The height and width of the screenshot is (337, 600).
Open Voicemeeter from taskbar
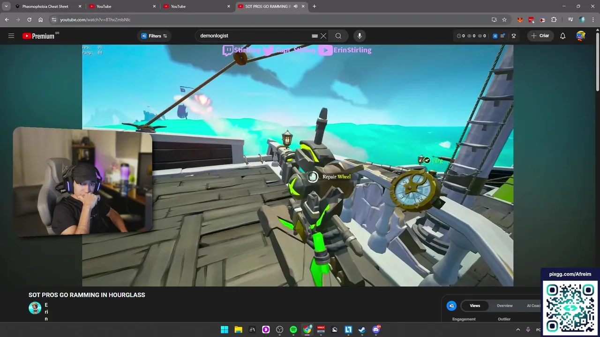pos(321,330)
